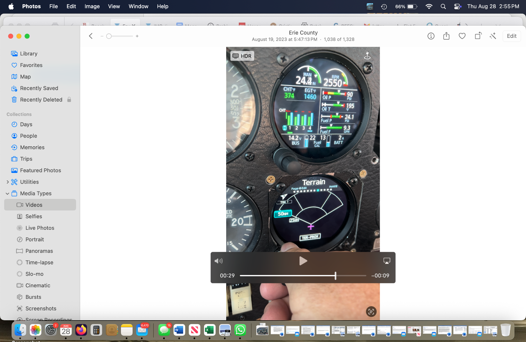Open Control Center in menu bar

(x=457, y=6)
